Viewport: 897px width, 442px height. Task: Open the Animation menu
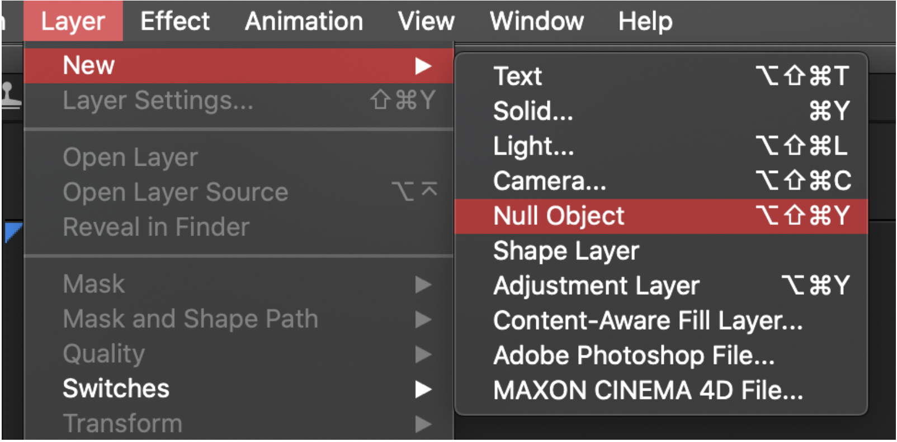[x=304, y=21]
